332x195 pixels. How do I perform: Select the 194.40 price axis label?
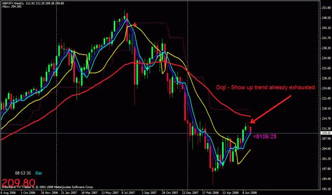point(326,179)
